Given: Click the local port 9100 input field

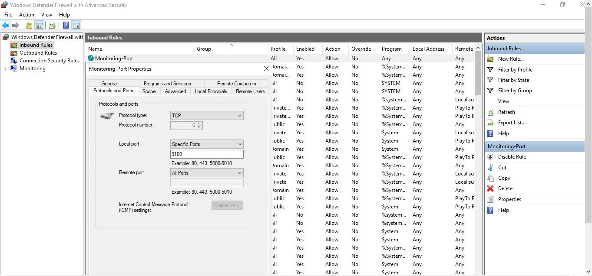Looking at the screenshot, I should [207, 154].
